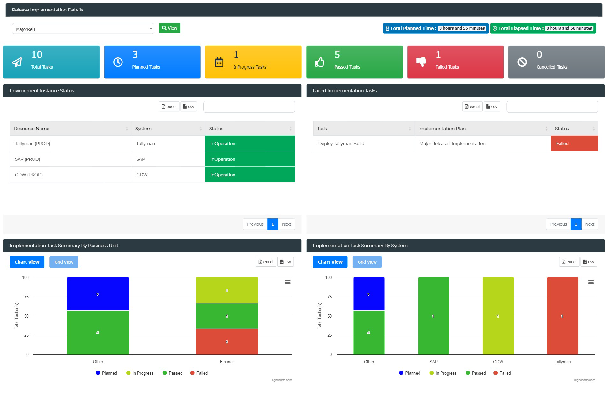608x397 pixels.
Task: Click the Deploy Tallyman Build task cell
Action: 363,143
